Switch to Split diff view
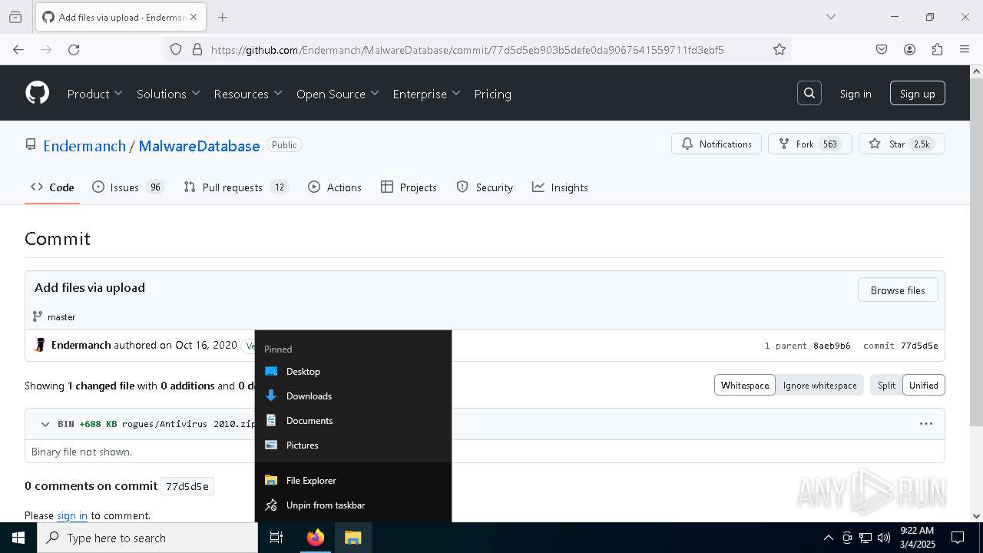983x553 pixels. 886,385
